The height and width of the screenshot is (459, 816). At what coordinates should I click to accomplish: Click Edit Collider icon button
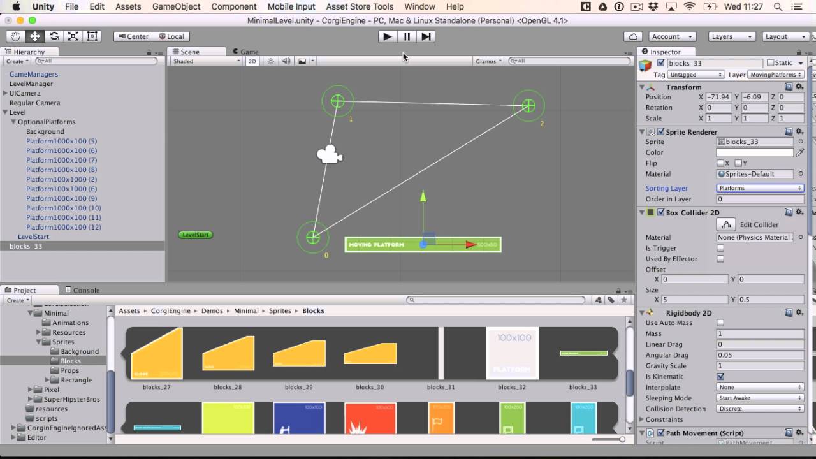(x=726, y=224)
